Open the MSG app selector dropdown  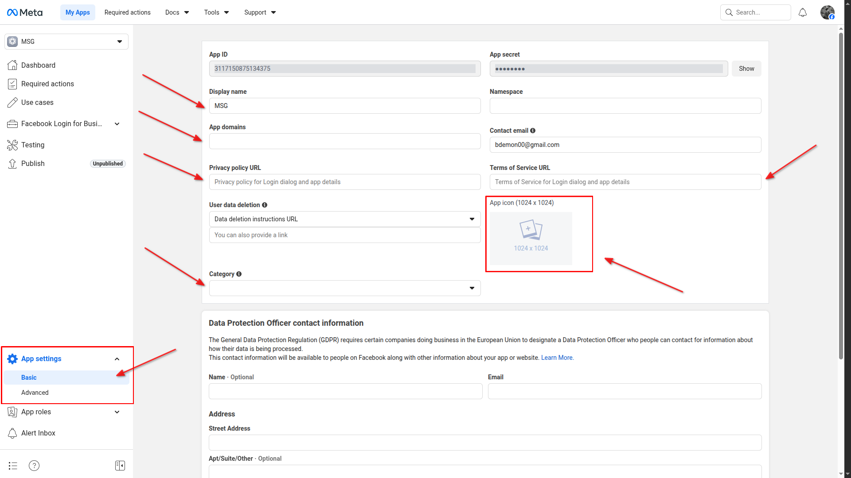click(66, 42)
